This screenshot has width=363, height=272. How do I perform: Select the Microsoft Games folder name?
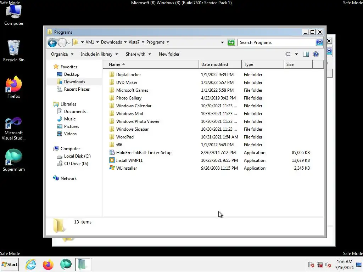tap(132, 90)
